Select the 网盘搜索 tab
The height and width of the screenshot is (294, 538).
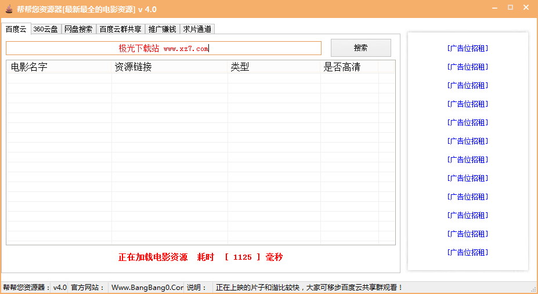pyautogui.click(x=78, y=29)
